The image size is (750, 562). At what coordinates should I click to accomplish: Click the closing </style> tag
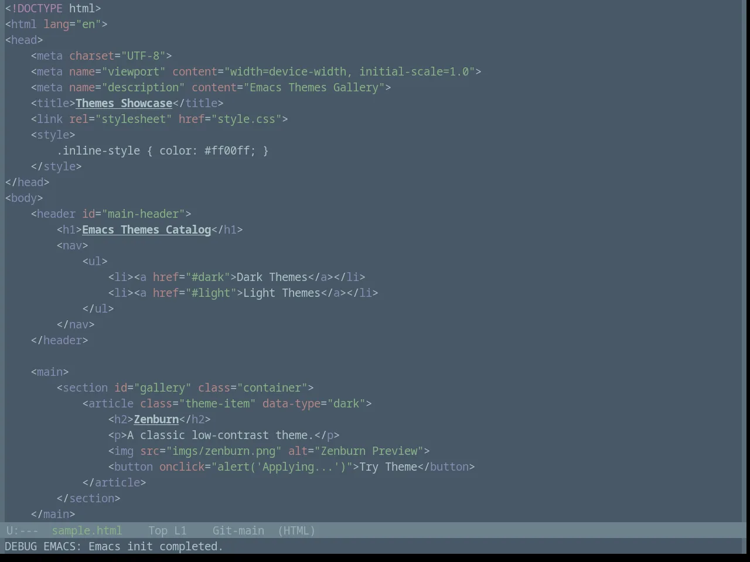tap(56, 166)
